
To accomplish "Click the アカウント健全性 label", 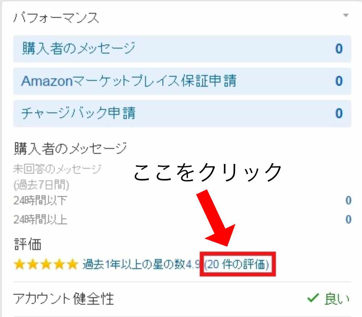I will tap(63, 299).
